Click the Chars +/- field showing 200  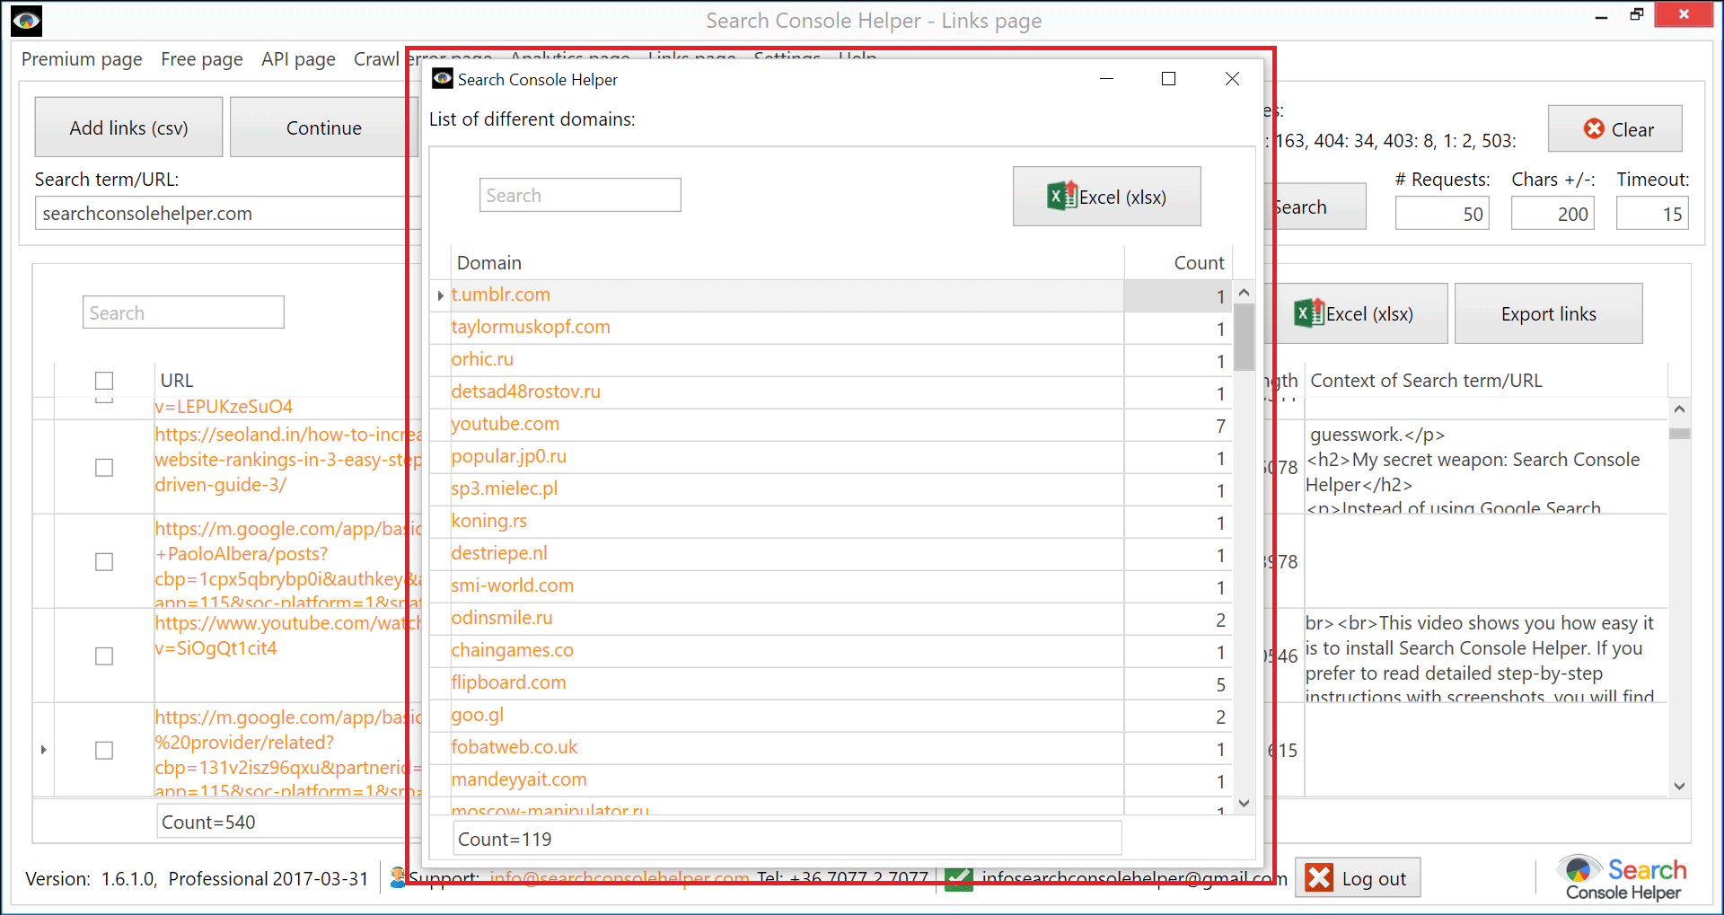click(1552, 214)
